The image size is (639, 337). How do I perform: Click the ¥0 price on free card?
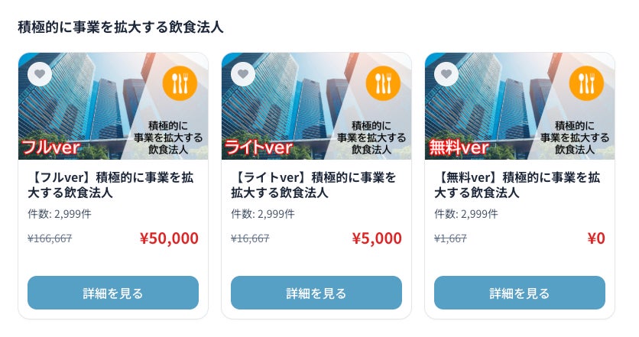tap(595, 238)
